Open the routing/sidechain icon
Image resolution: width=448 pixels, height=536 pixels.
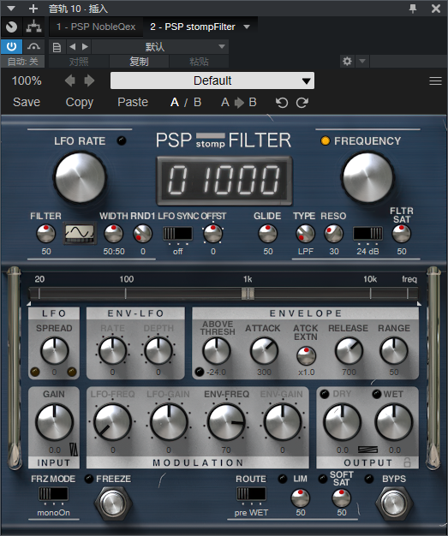(33, 27)
